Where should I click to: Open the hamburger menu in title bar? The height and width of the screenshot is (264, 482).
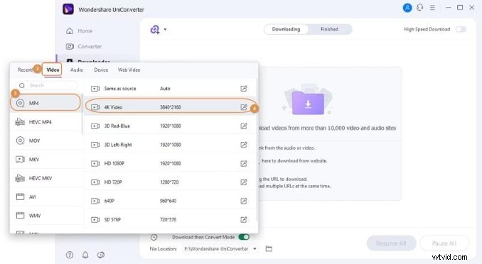[x=432, y=8]
